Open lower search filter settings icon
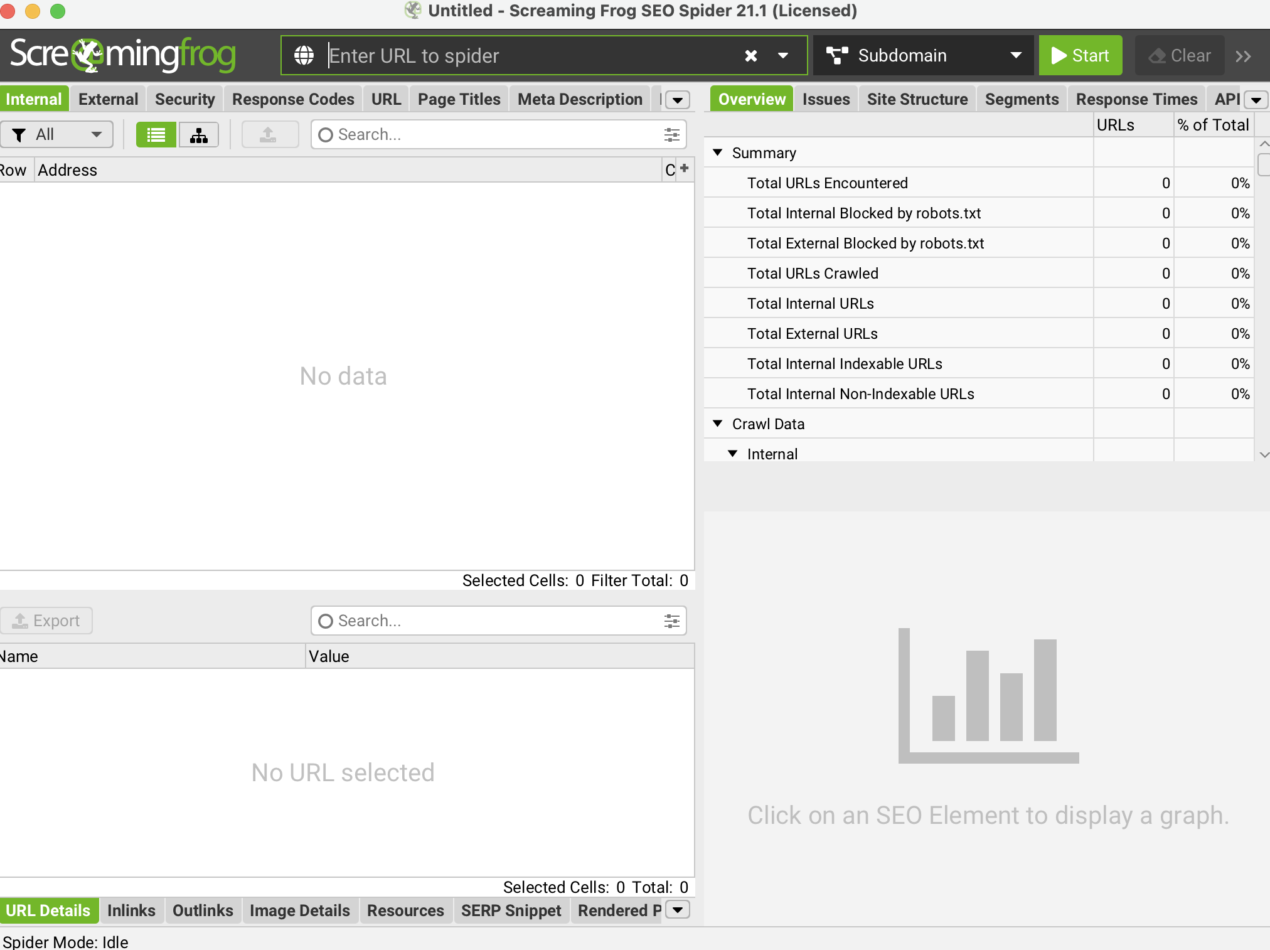The width and height of the screenshot is (1270, 950). pos(672,621)
